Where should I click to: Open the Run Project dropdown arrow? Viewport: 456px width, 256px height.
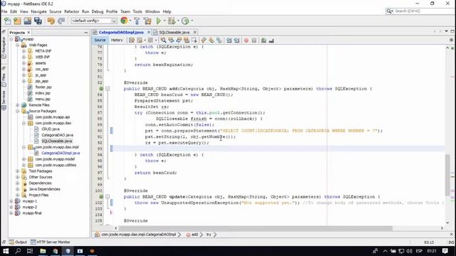(165, 21)
